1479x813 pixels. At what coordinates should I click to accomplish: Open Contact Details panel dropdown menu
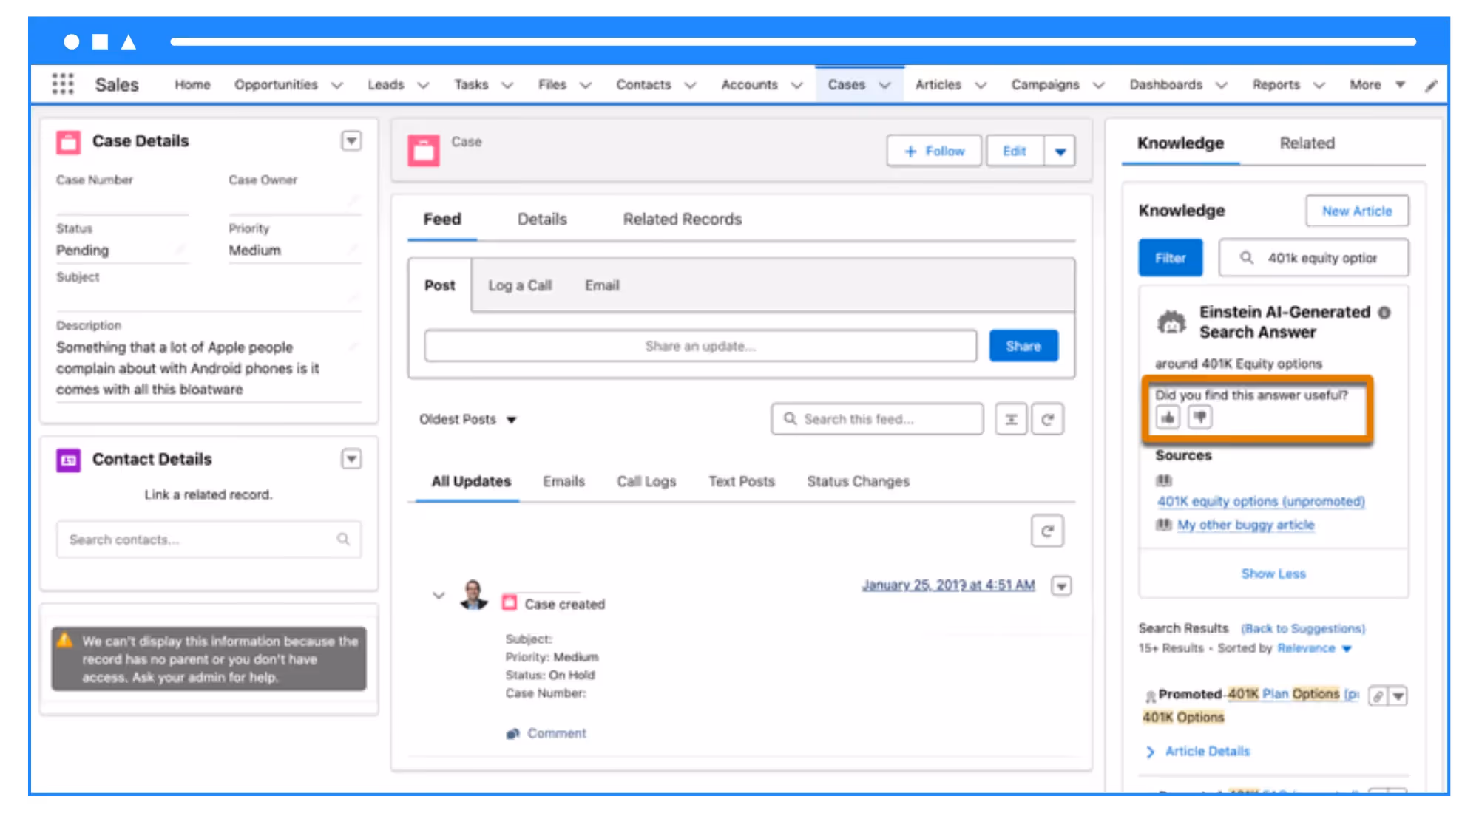click(x=351, y=459)
